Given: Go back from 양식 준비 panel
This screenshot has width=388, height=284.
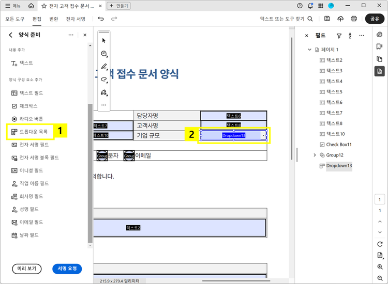Looking at the screenshot, I should [10, 35].
